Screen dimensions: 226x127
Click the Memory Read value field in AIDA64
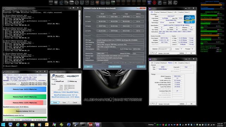pos(102,17)
